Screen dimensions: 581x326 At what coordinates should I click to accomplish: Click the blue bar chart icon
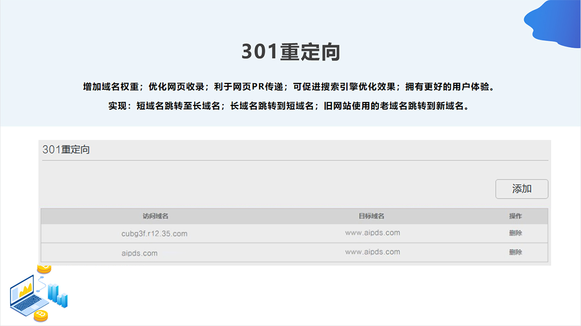tap(58, 295)
